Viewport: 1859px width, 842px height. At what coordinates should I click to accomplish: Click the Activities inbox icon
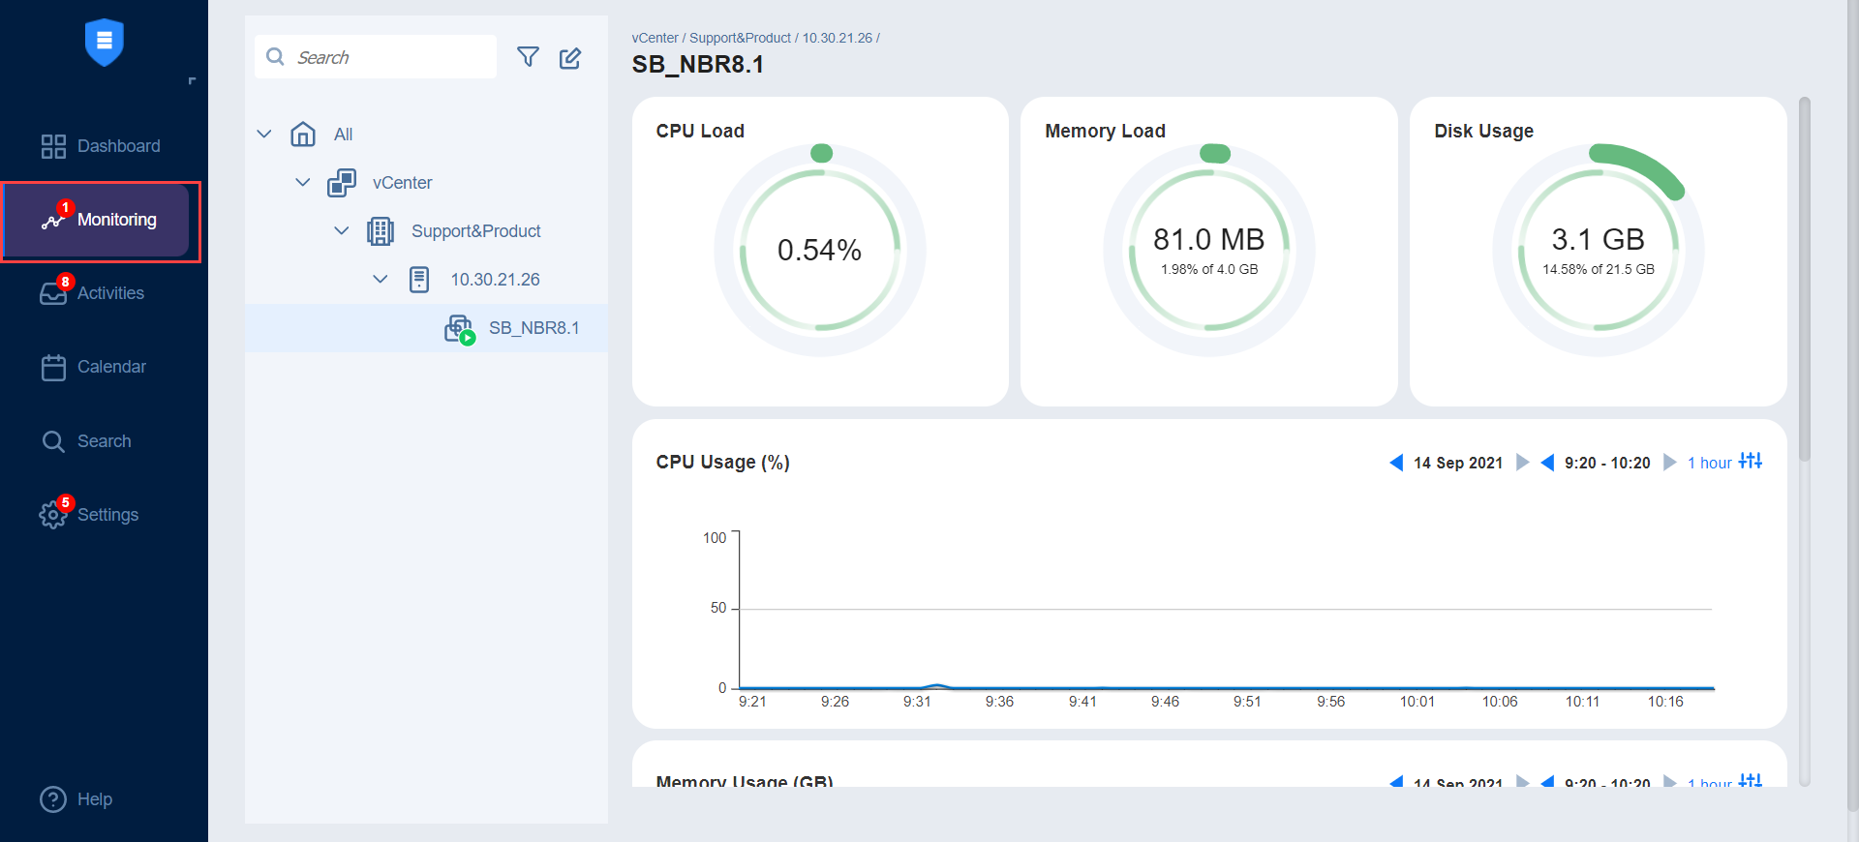point(52,294)
